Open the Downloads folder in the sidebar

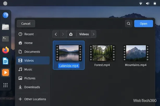coord(33,87)
